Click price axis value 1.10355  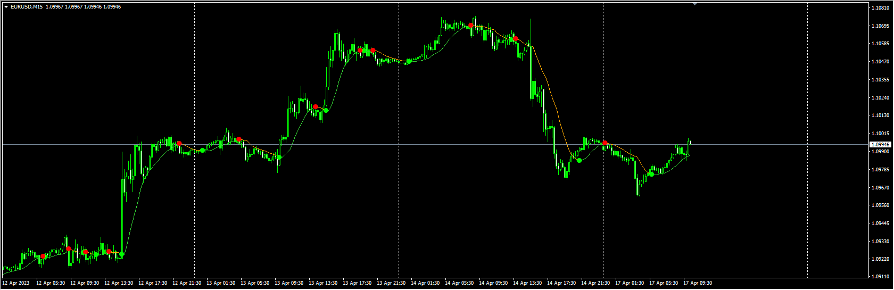click(881, 80)
